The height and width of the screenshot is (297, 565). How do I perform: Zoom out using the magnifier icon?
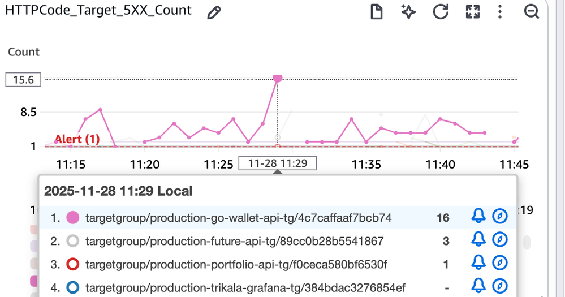[x=532, y=11]
